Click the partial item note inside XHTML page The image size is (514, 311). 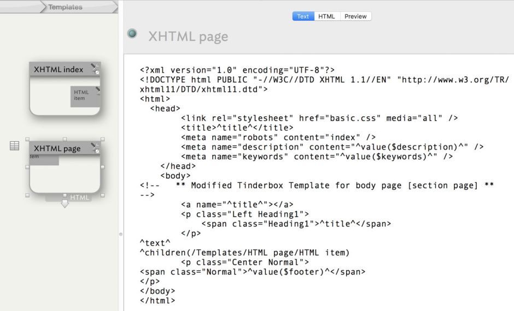pos(44,159)
